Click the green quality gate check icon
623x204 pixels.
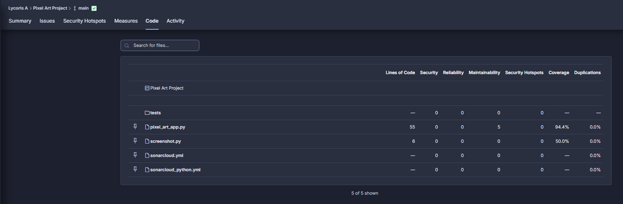pos(94,8)
